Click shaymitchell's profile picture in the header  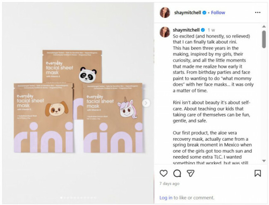[165, 12]
